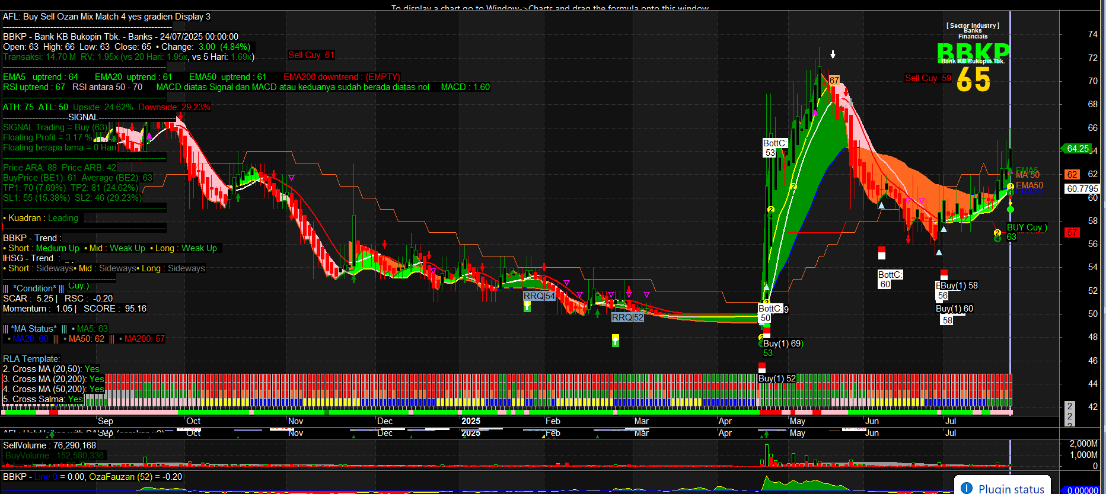Click the 'RSI uptrend : 67' text
This screenshot has height=494, width=1106.
(x=34, y=87)
